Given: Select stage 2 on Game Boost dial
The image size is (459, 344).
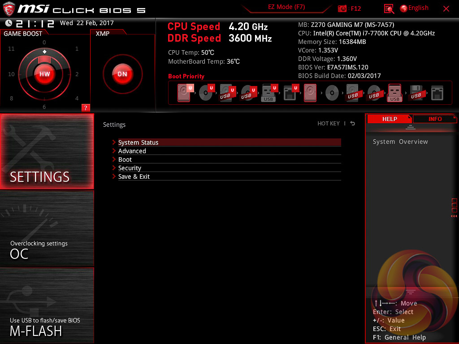Looking at the screenshot, I should [77, 74].
